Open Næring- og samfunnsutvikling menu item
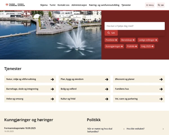The height and width of the screenshot is (135, 169). click(x=104, y=5)
